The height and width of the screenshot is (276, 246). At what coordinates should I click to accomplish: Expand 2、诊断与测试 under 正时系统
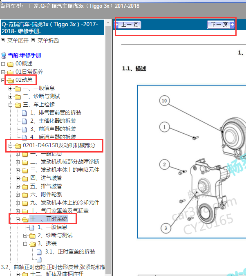coord(25,236)
